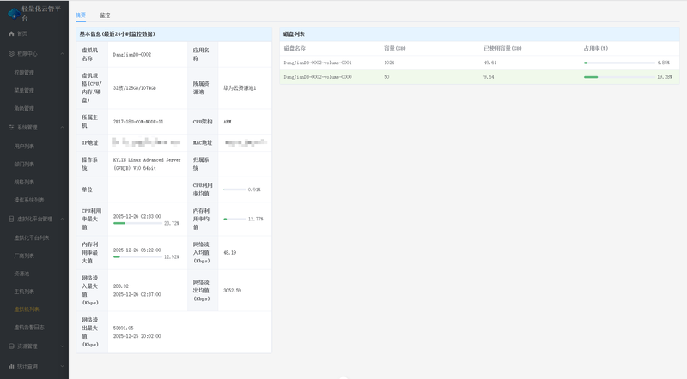The height and width of the screenshot is (379, 687).
Task: Click the cloud platform logo icon
Action: pos(14,14)
